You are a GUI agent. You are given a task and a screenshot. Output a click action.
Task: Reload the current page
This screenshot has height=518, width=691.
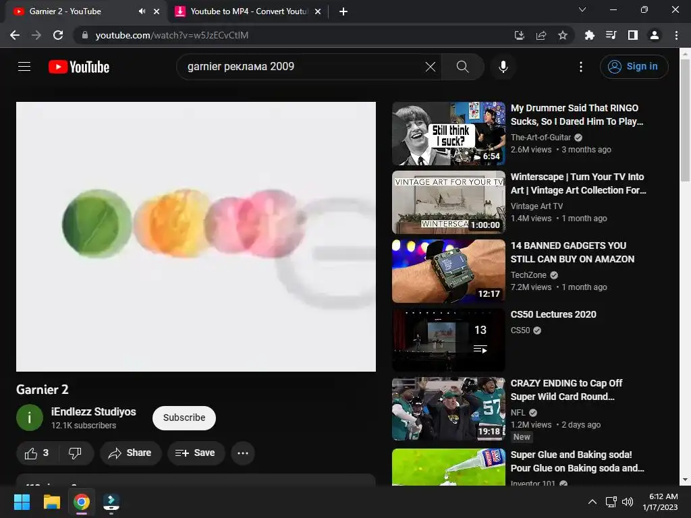tap(58, 35)
